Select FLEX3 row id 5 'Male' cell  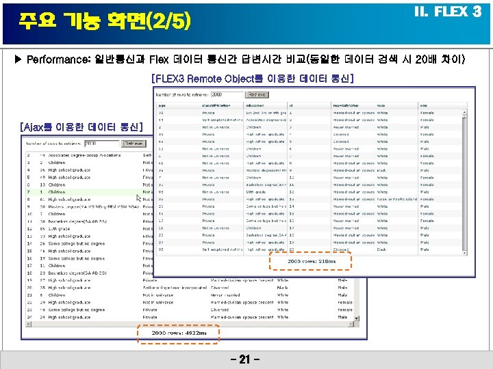[x=425, y=141]
